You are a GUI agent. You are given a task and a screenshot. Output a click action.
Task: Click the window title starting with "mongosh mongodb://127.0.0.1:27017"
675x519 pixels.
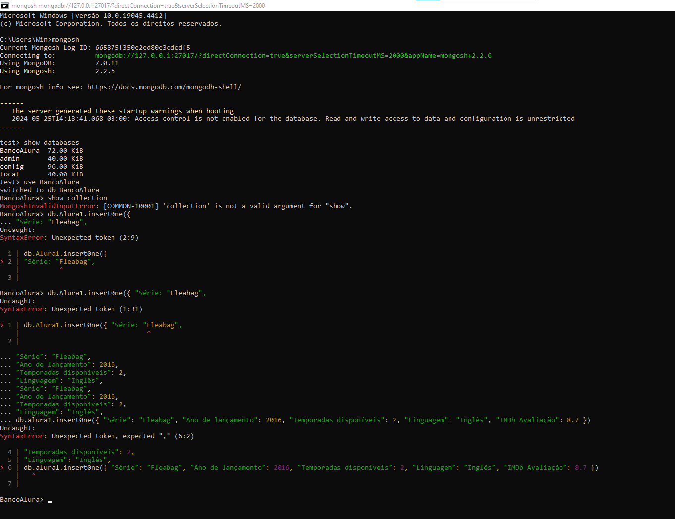[x=138, y=6]
